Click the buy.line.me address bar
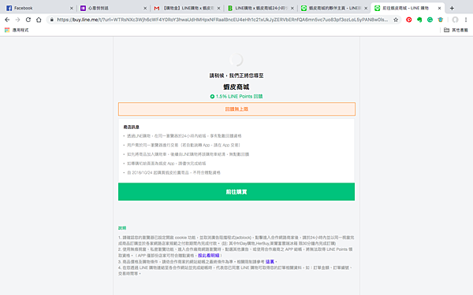The height and width of the screenshot is (295, 473). tap(222, 20)
